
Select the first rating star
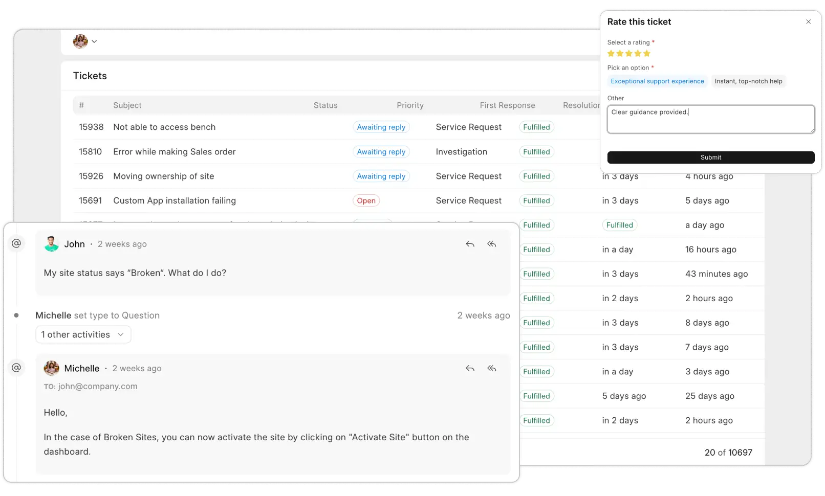coord(611,54)
